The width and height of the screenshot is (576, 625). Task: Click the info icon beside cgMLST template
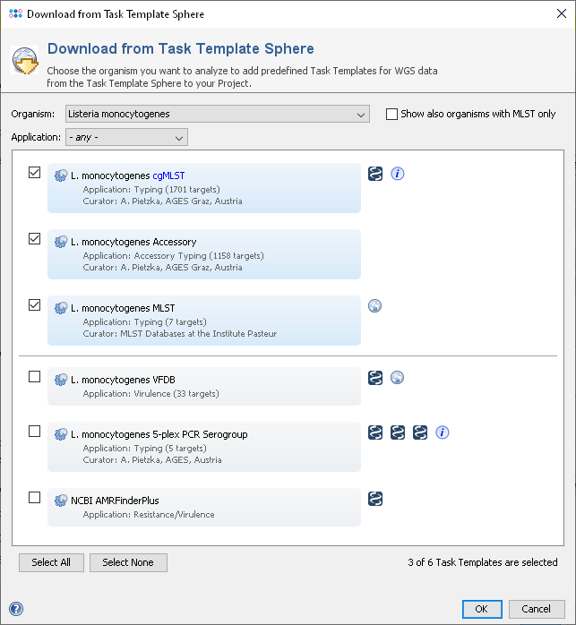tap(398, 174)
